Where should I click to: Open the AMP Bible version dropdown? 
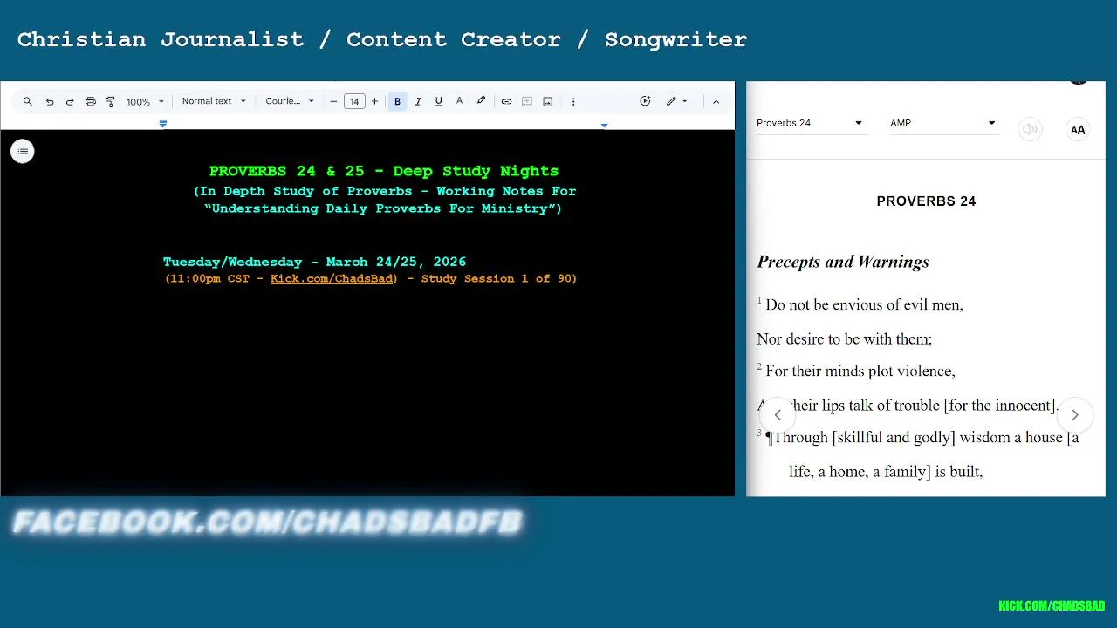(x=942, y=123)
